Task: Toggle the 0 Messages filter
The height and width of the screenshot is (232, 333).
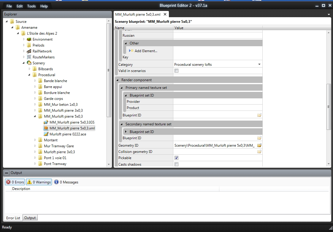Action: coord(66,182)
